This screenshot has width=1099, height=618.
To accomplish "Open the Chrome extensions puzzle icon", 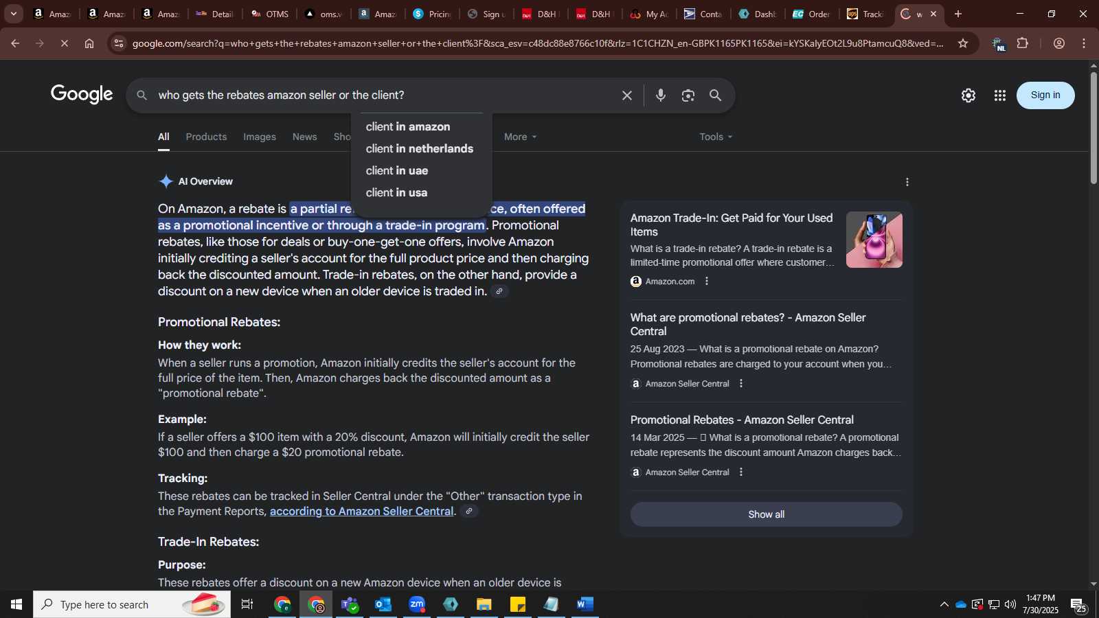I will [x=1023, y=43].
